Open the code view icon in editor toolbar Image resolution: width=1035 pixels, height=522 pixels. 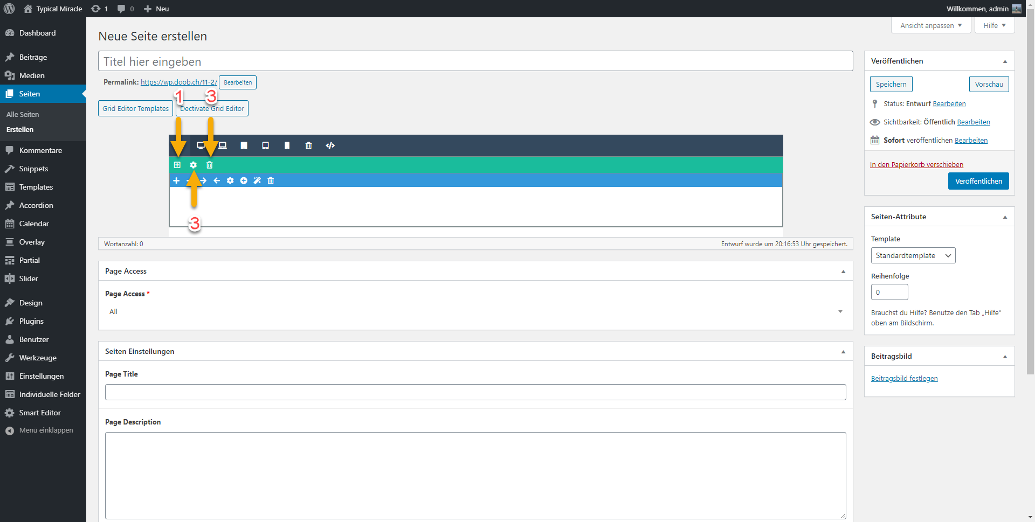click(330, 145)
